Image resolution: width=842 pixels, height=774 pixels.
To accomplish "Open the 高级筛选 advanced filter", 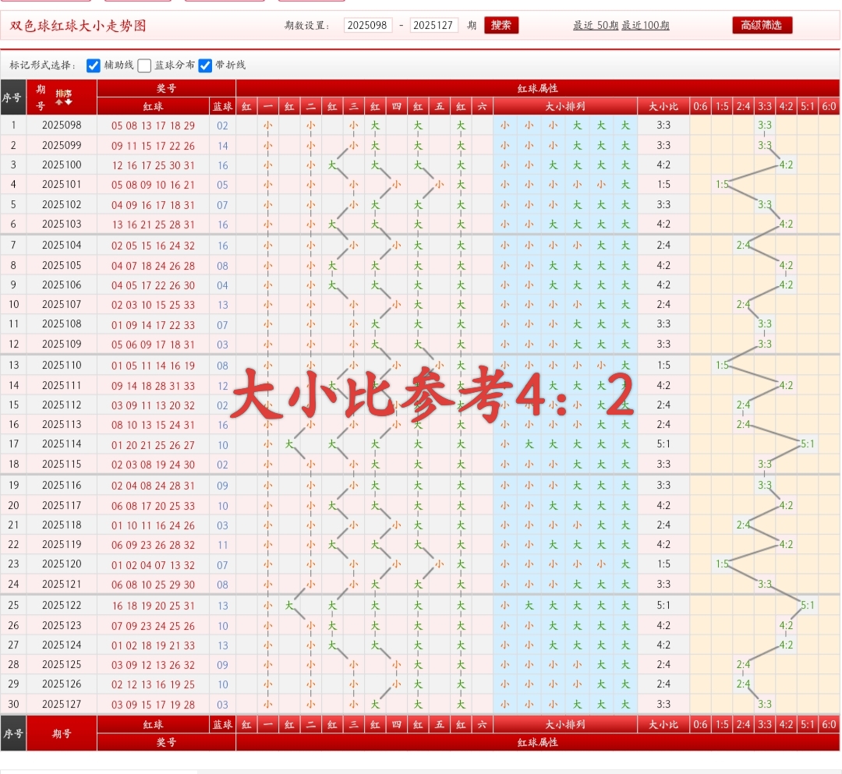I will (762, 24).
